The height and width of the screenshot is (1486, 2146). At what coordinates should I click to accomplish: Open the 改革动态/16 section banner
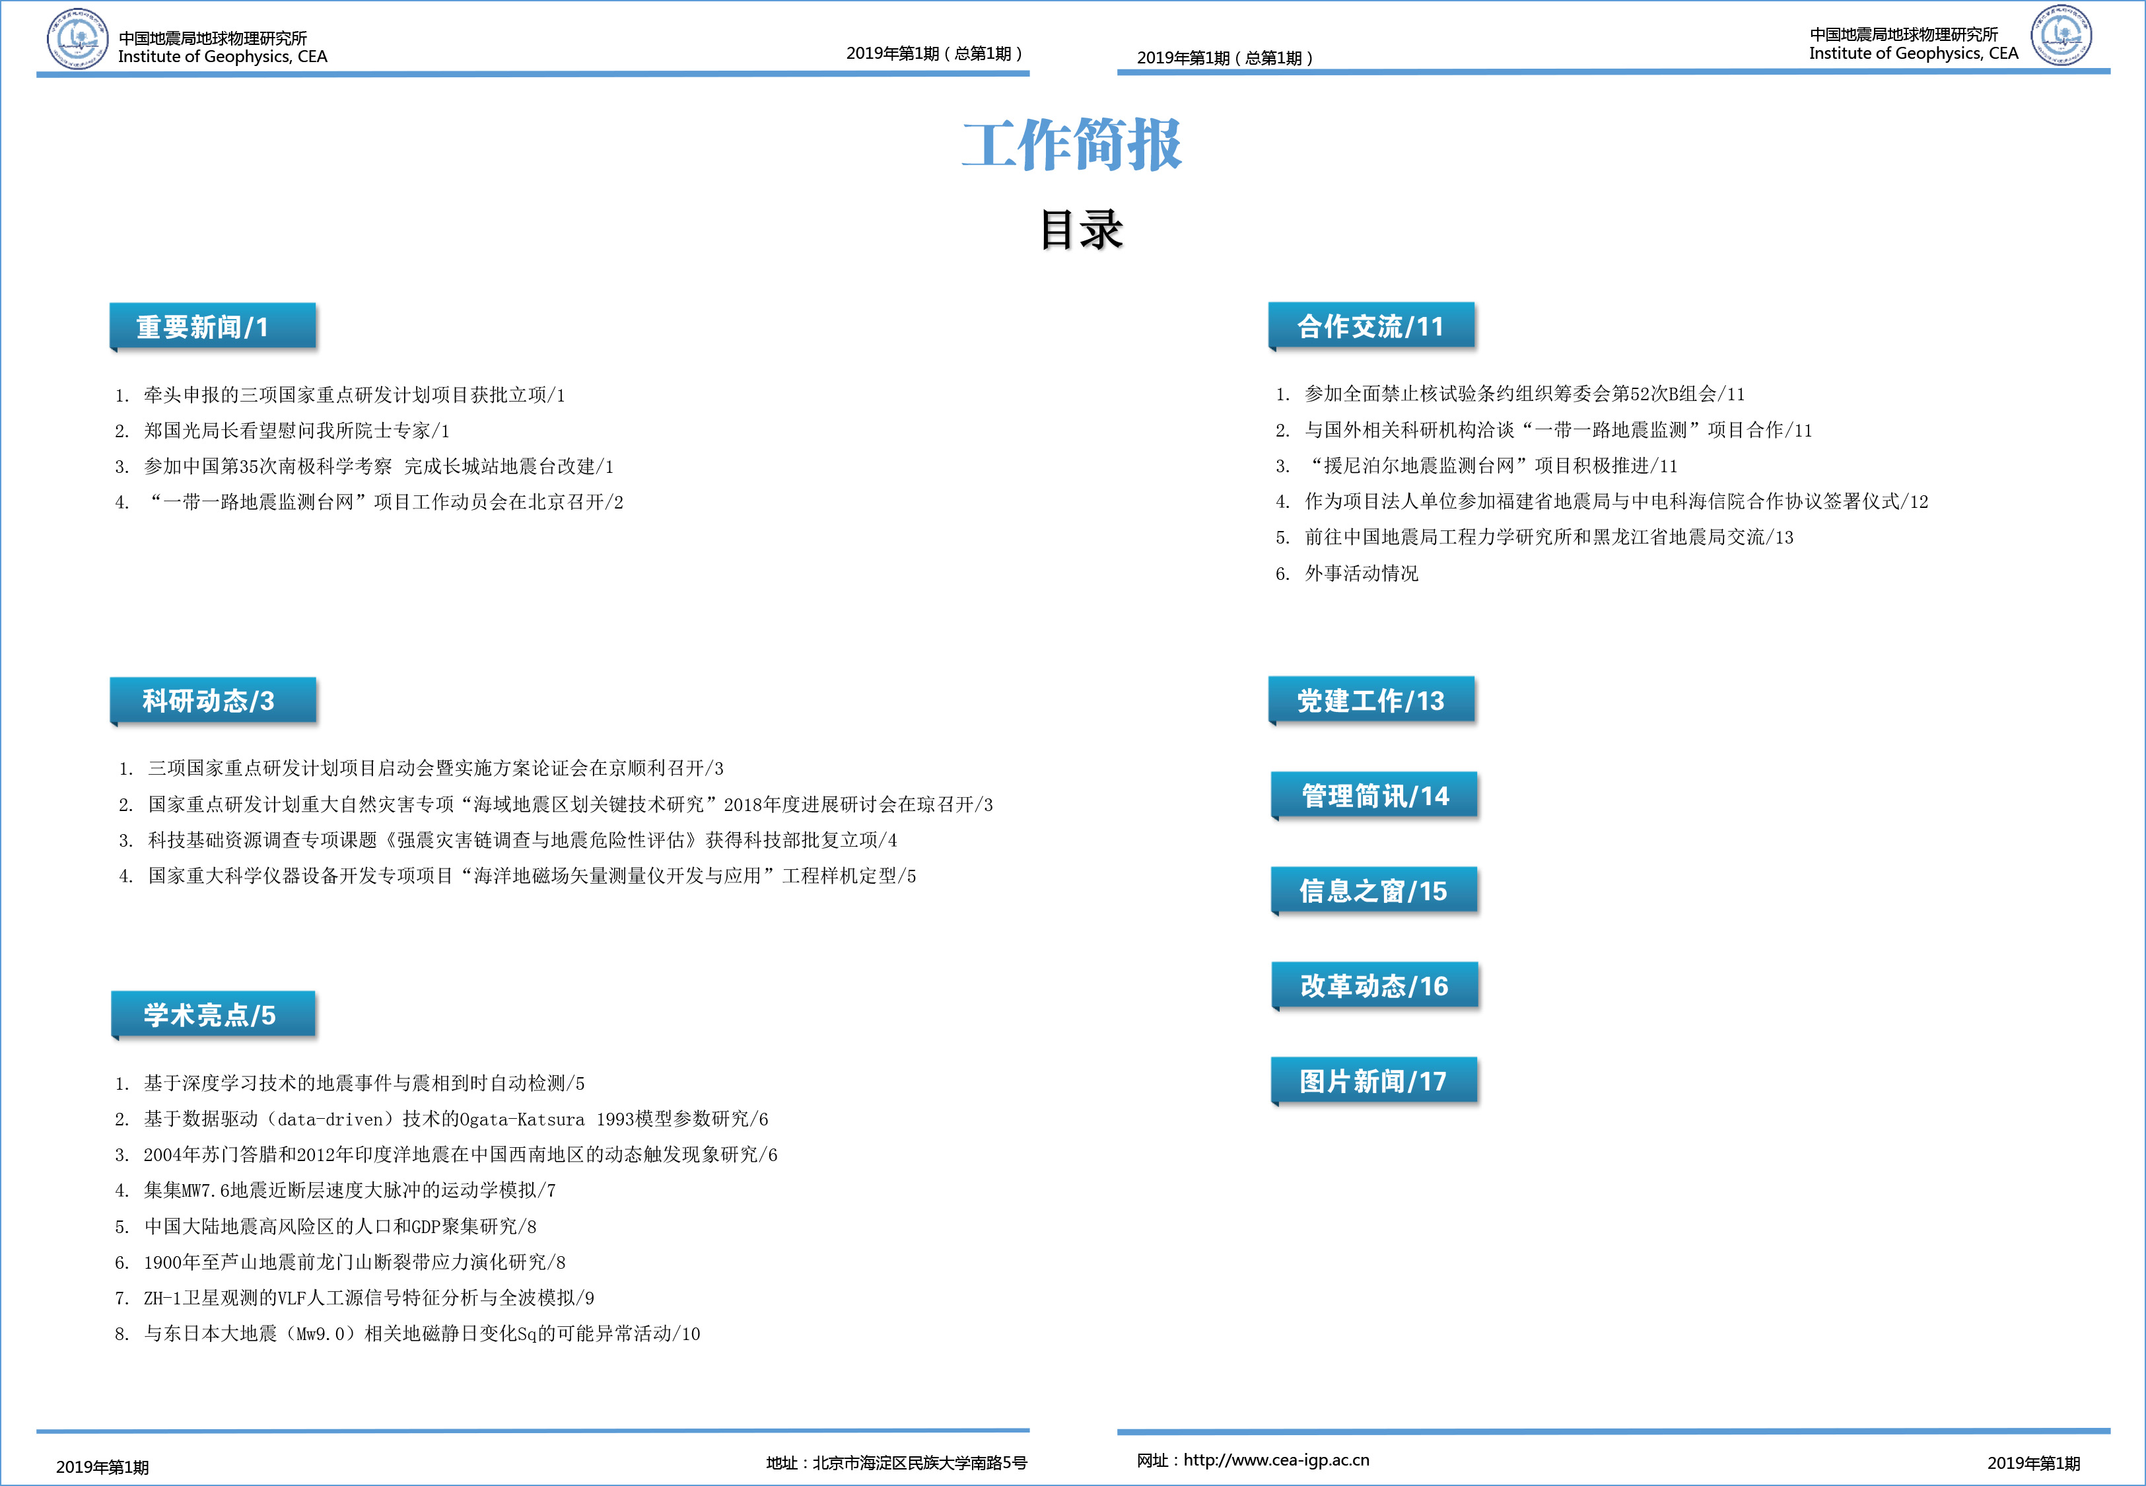click(1375, 986)
